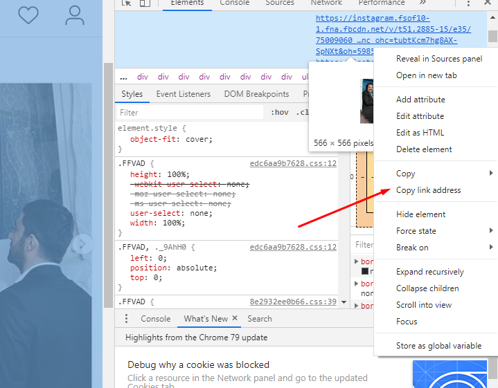The image size is (498, 388).
Task: Click the Styles pane scroll down arrow
Action: [x=344, y=302]
